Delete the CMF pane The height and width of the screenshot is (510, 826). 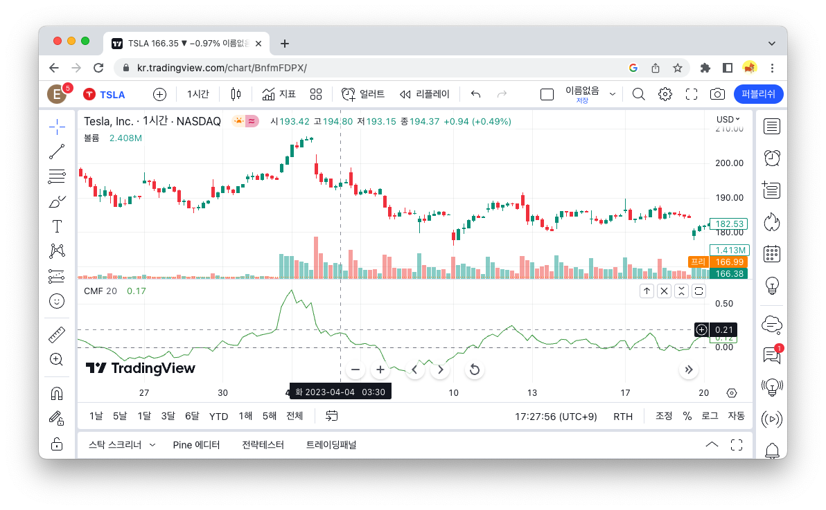pos(665,291)
